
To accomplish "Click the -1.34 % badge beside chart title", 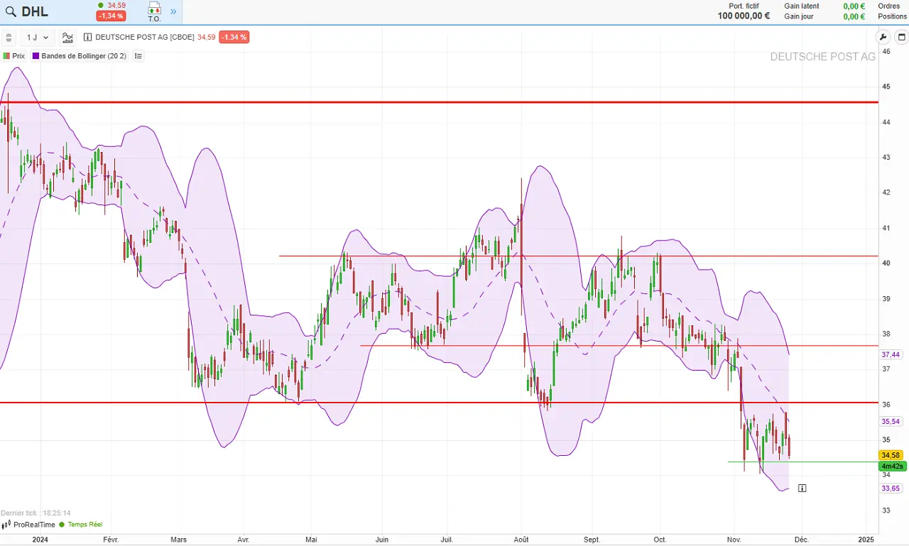I will [234, 37].
